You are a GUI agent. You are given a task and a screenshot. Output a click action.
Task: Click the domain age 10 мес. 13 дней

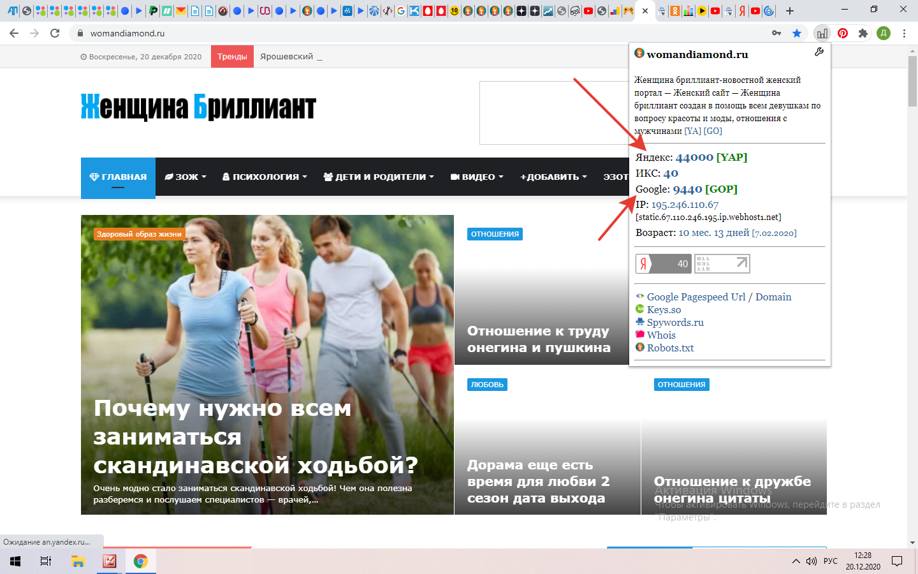click(x=713, y=233)
